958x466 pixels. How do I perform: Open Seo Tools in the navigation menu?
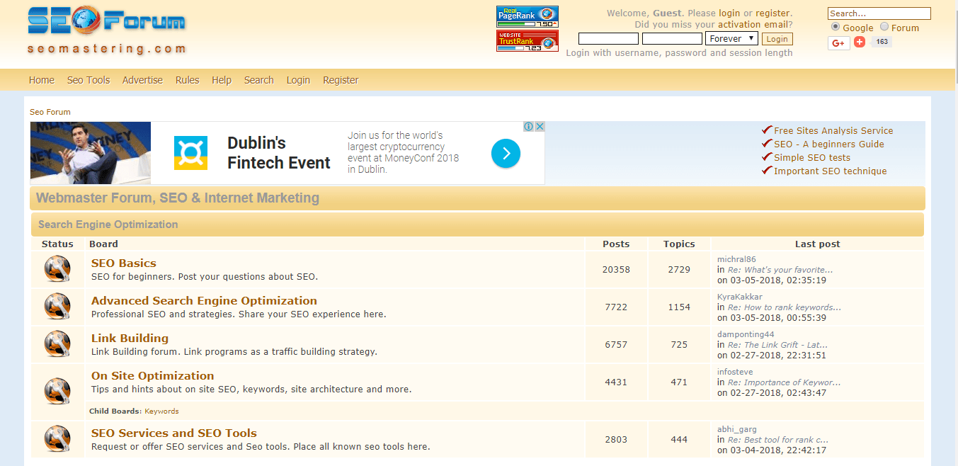click(x=89, y=80)
